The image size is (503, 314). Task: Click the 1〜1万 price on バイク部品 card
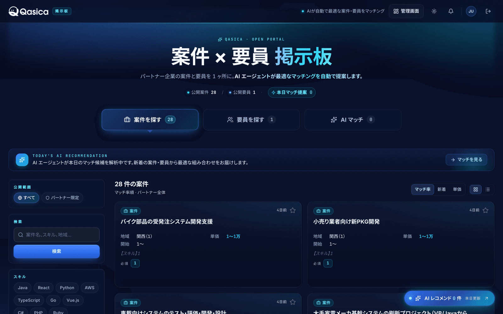click(233, 236)
